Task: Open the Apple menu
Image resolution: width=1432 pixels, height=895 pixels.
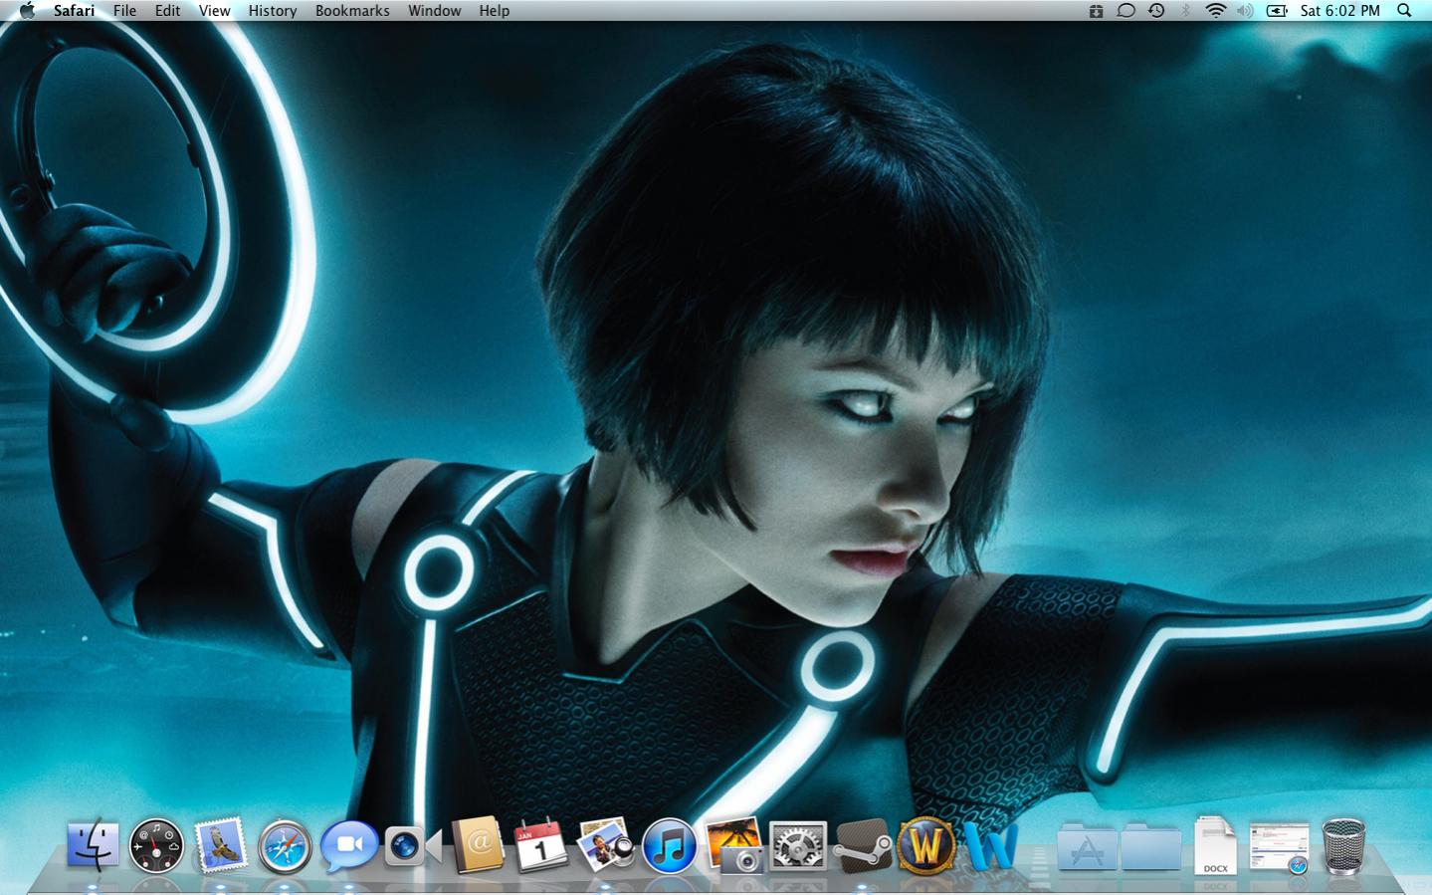Action: tap(27, 10)
